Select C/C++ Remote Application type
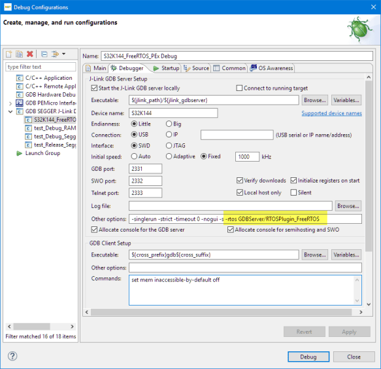The image size is (381, 369). [50, 86]
